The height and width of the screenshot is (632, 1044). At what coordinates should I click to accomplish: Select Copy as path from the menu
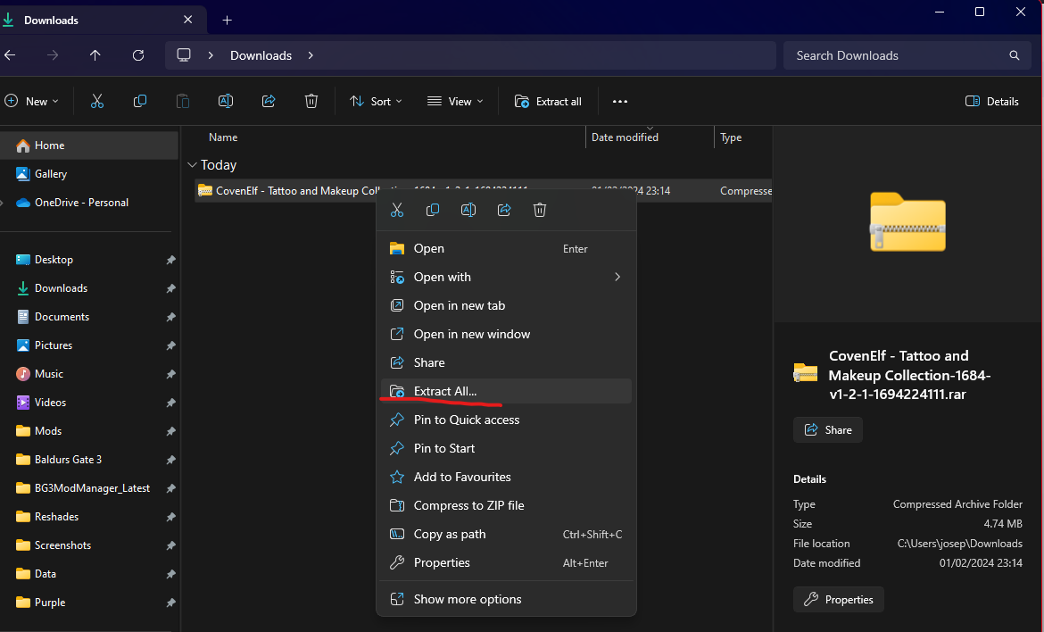[449, 534]
